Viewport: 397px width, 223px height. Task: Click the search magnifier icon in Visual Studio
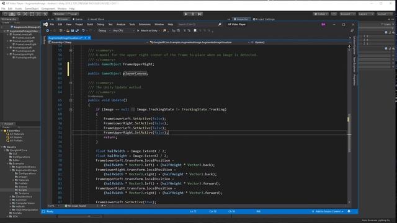tap(220, 24)
